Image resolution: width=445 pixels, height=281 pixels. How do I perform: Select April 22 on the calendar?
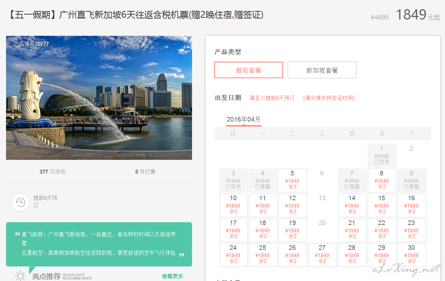coord(382,230)
